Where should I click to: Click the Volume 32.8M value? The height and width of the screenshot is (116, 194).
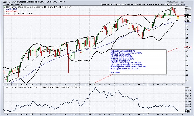point(156,4)
